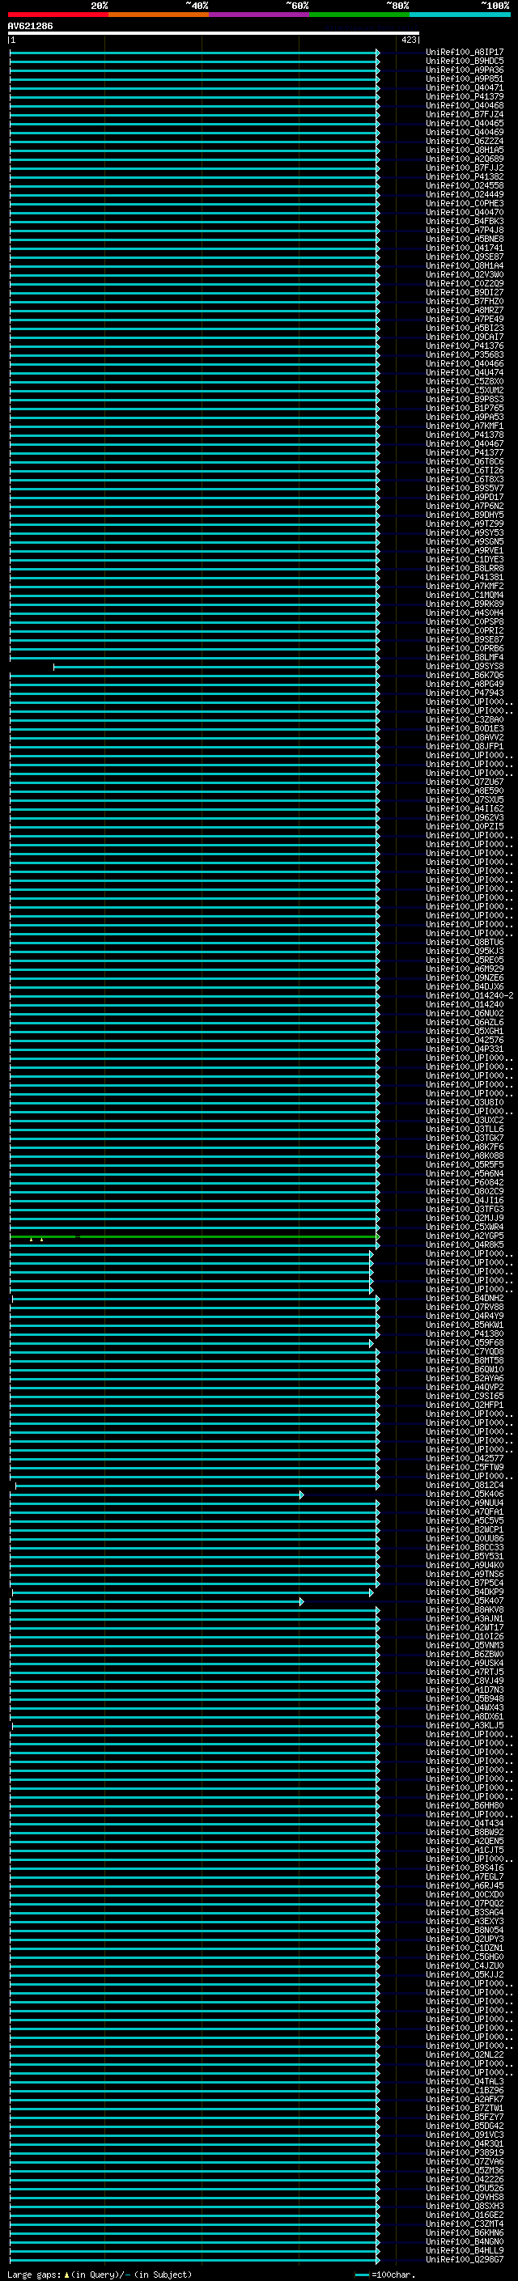The height and width of the screenshot is (2281, 518).
Task: Click the UniRef100_B8CC33 label
Action: [x=465, y=1548]
